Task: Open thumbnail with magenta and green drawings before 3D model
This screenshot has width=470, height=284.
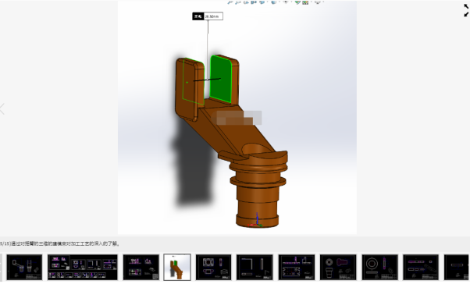Action: pos(141,267)
